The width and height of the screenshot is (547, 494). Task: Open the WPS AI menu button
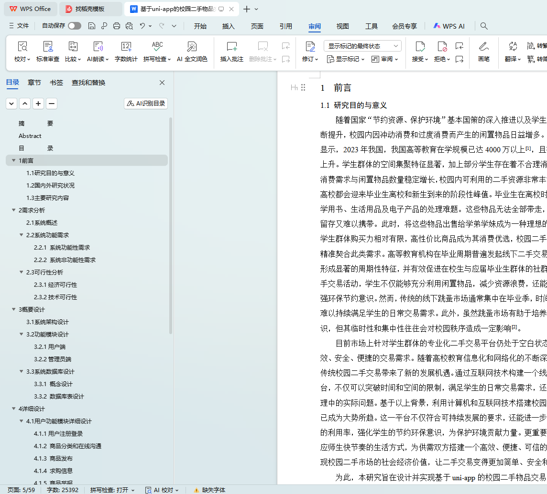(449, 26)
